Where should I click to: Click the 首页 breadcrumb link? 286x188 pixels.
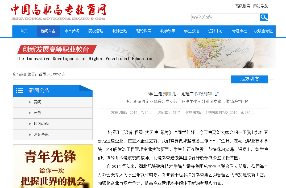coord(42,74)
